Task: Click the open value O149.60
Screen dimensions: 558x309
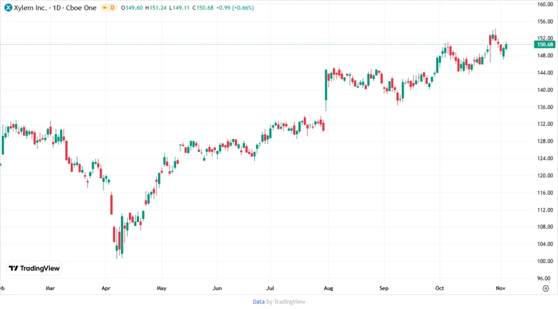Action: click(132, 7)
